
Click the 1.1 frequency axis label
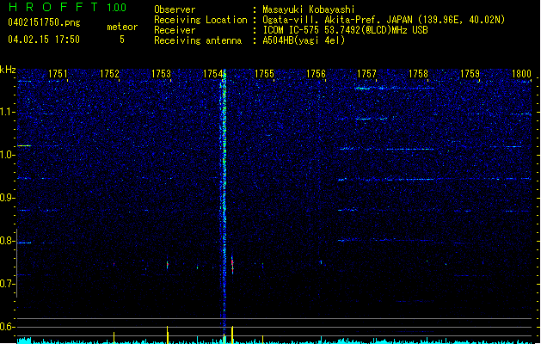(6, 112)
